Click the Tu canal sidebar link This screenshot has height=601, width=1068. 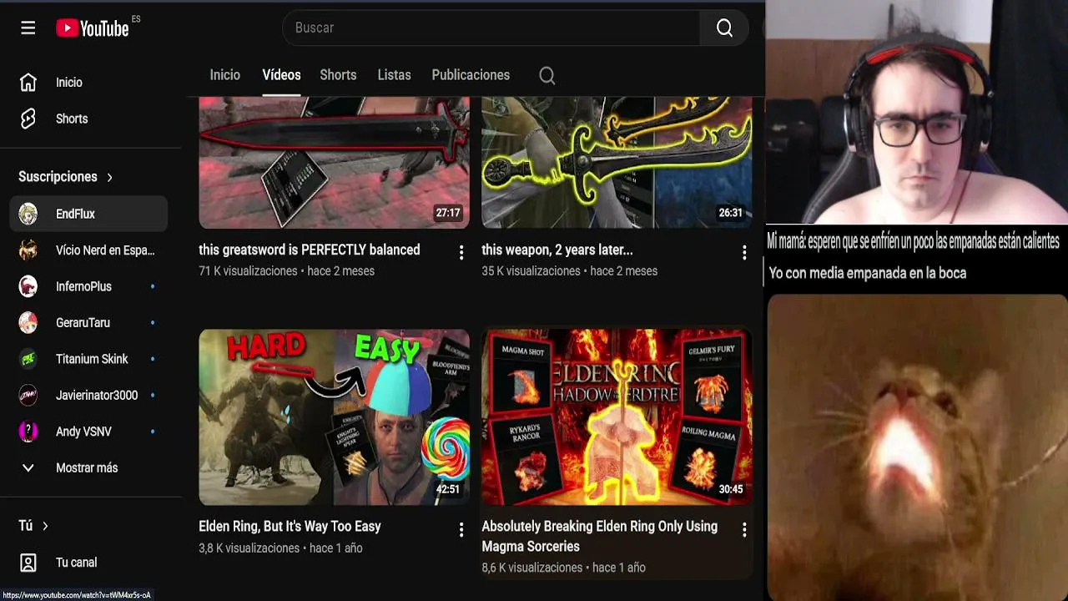click(77, 563)
